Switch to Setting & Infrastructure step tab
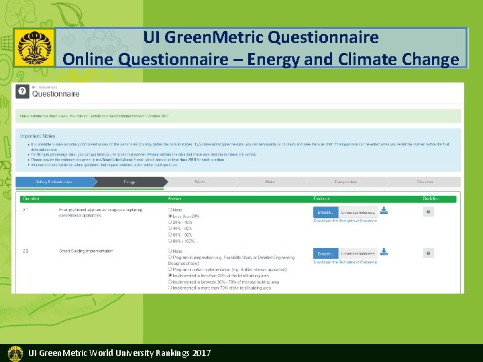Screen dimensions: 483x362 (x=54, y=182)
